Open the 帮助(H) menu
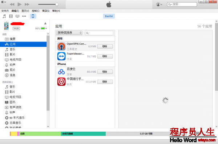 (x=56, y=11)
